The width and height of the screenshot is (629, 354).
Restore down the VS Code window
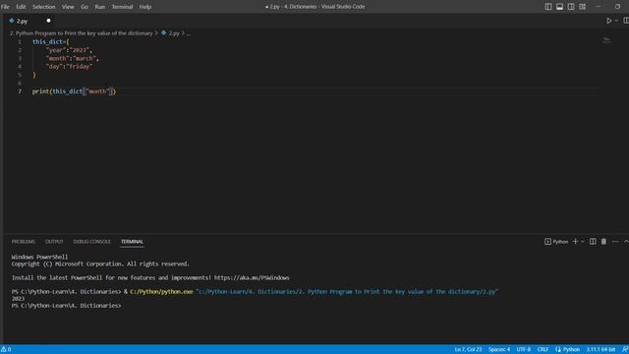(x=617, y=7)
